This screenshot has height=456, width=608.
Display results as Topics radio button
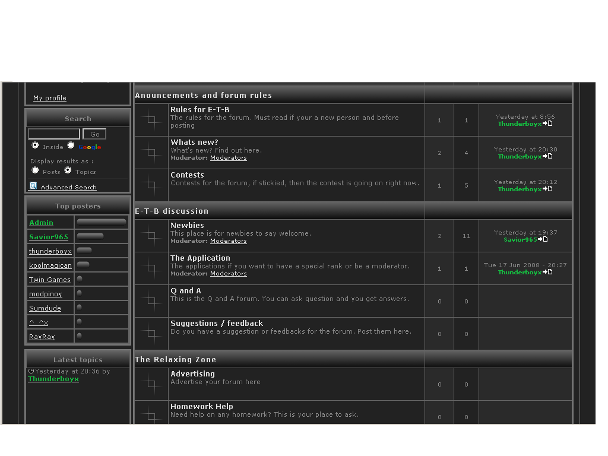tap(68, 170)
